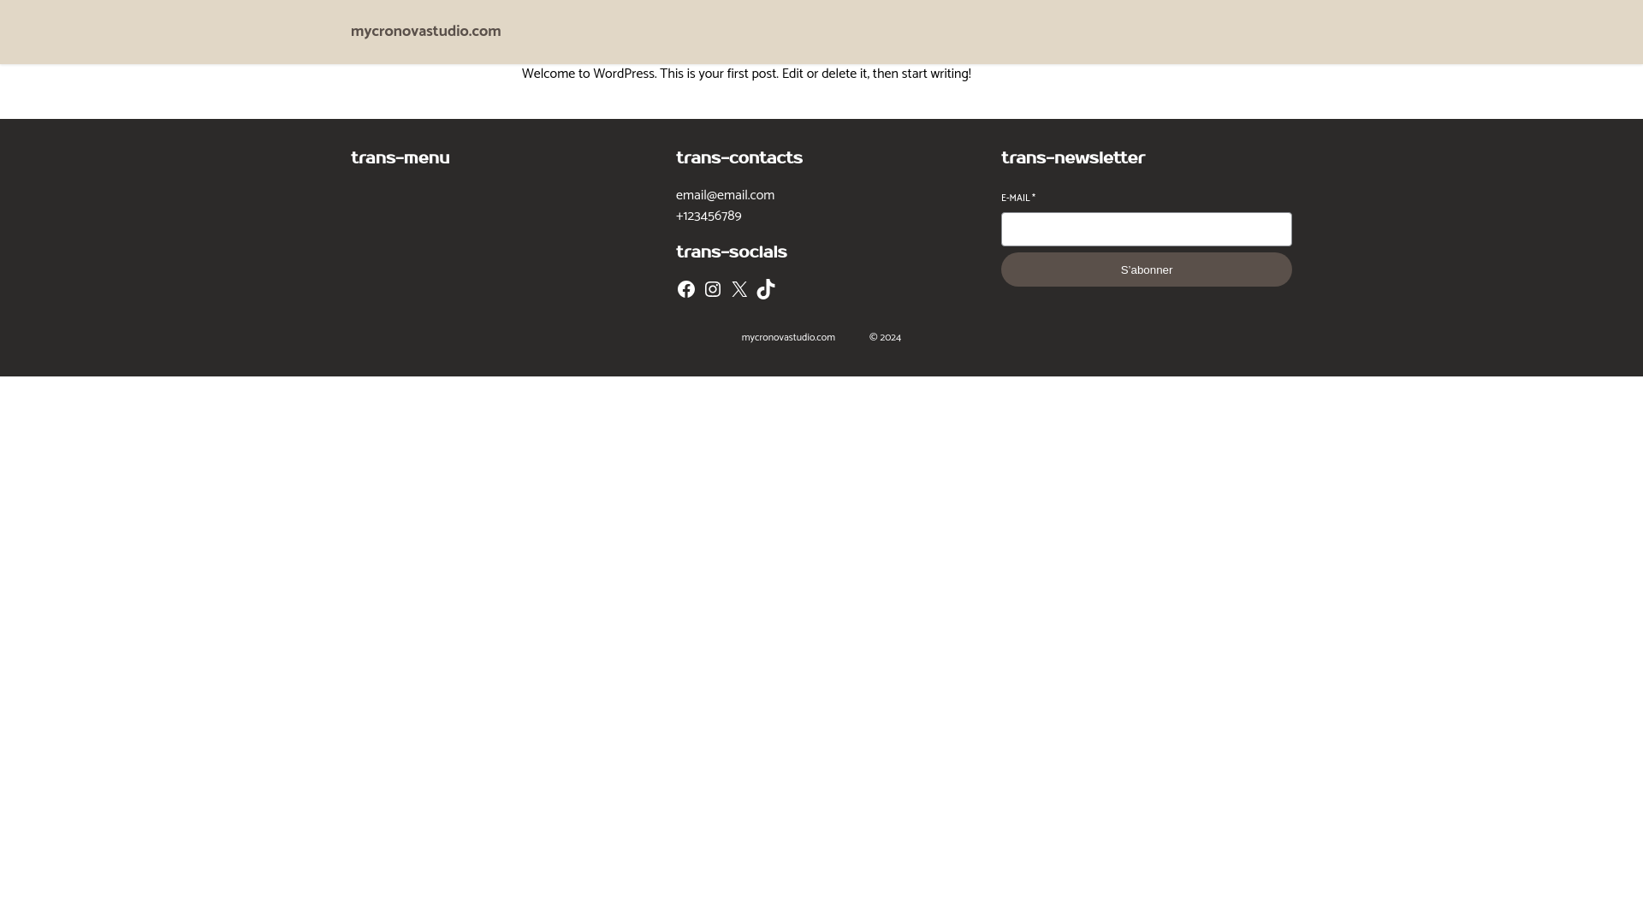Click the mycronovastudio.com header site title

coord(425,32)
